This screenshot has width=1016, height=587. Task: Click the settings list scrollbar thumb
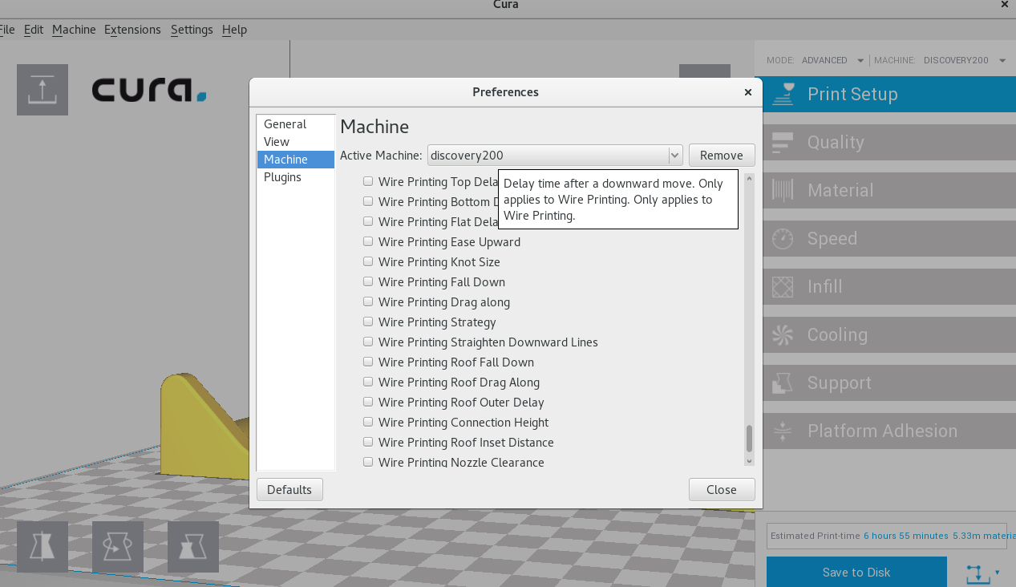tap(750, 439)
